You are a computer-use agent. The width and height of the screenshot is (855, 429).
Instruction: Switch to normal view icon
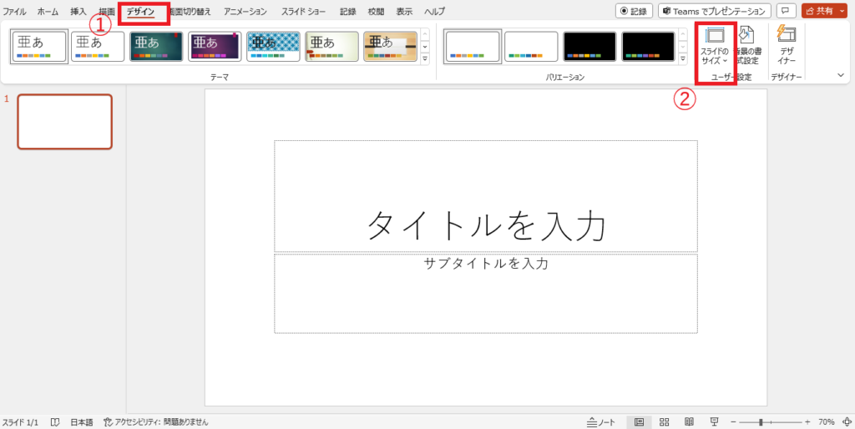[639, 422]
